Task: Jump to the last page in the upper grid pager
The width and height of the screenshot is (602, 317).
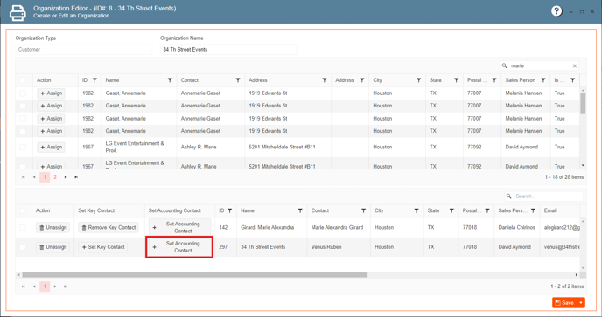Action: (76, 177)
